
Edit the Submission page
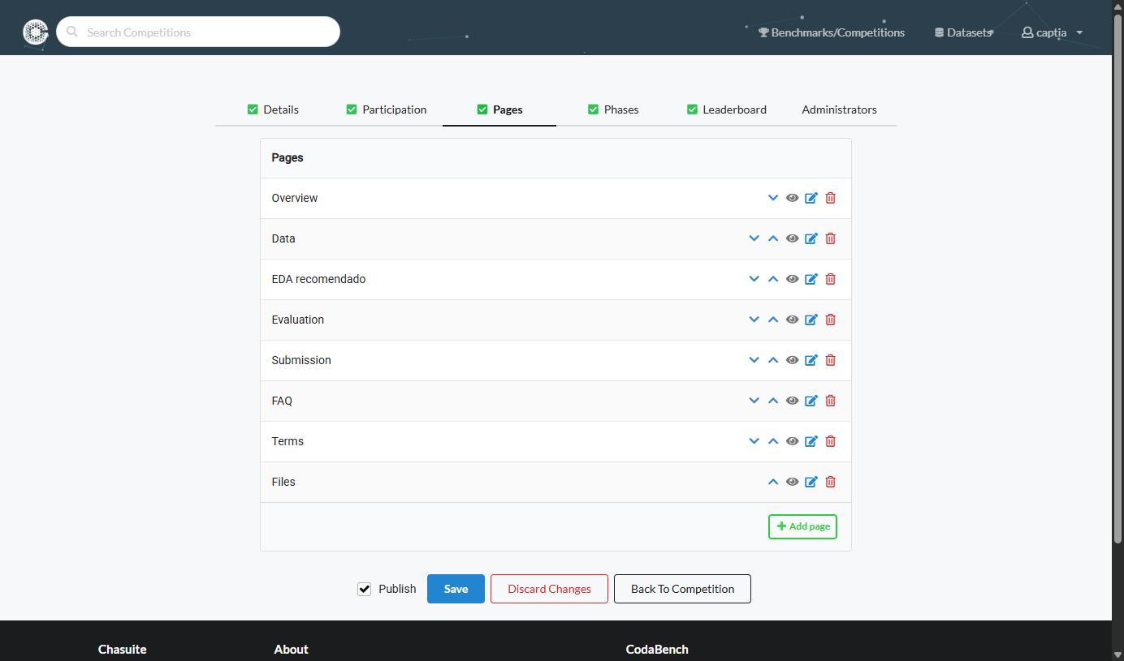(811, 360)
